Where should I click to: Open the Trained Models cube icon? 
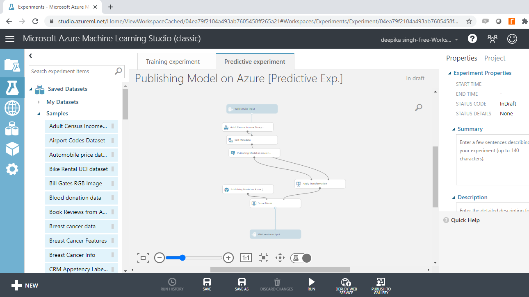[12, 149]
